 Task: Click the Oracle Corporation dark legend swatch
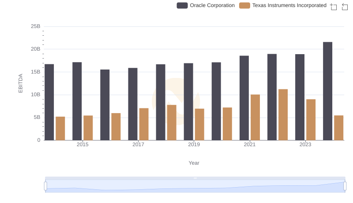click(x=182, y=5)
